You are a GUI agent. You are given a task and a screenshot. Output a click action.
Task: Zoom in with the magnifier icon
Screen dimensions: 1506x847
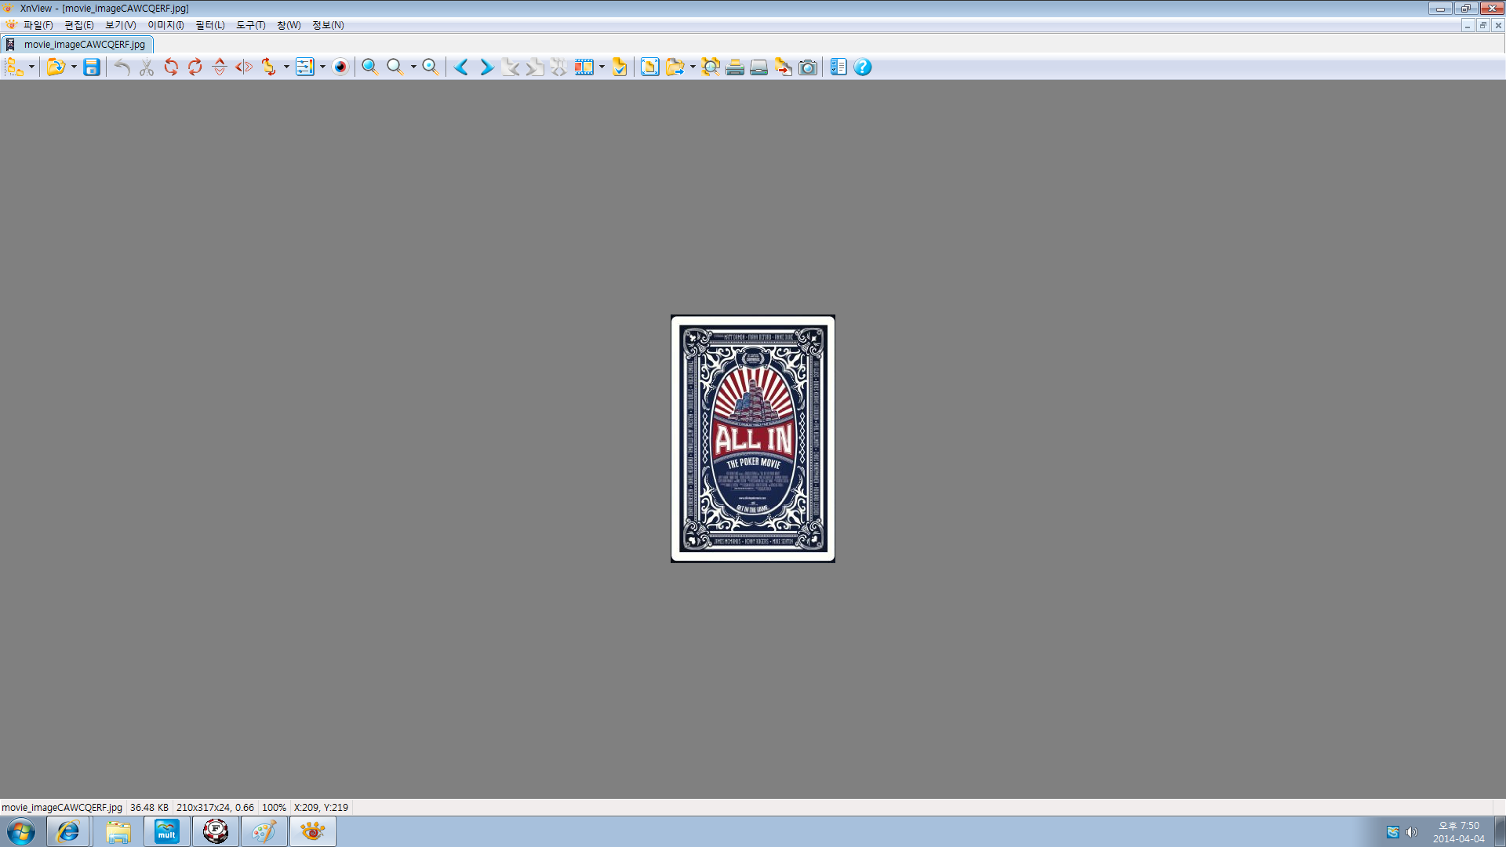tap(370, 67)
